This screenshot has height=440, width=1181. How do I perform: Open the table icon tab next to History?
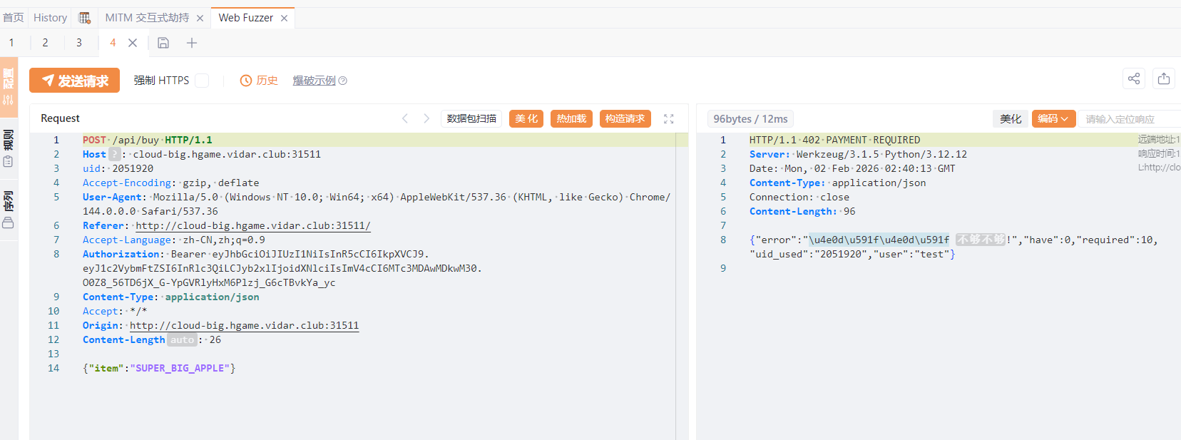85,18
